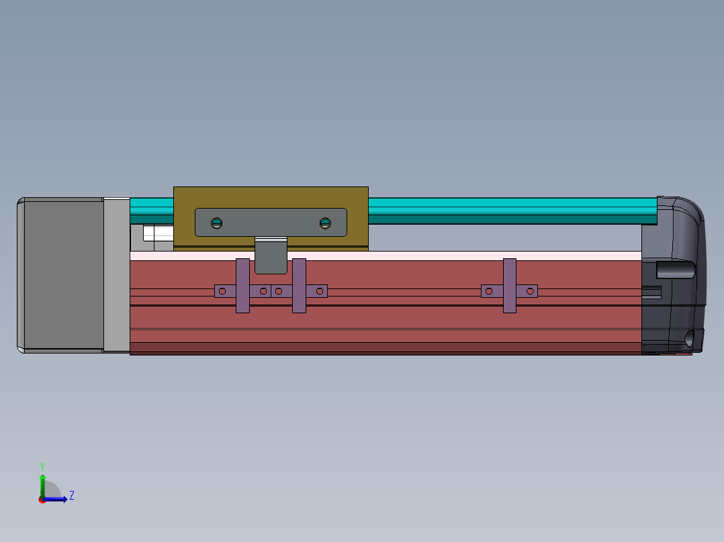This screenshot has width=724, height=542.
Task: Select the light gray motor flange plate
Action: 117,276
